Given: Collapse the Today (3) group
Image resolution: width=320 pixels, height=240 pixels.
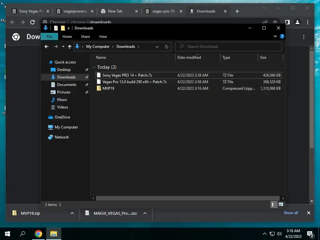Looking at the screenshot, I should pyautogui.click(x=94, y=67).
